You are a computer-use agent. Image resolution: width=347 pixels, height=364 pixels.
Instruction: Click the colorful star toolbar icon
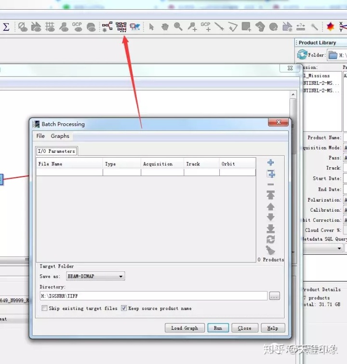pyautogui.click(x=330, y=27)
